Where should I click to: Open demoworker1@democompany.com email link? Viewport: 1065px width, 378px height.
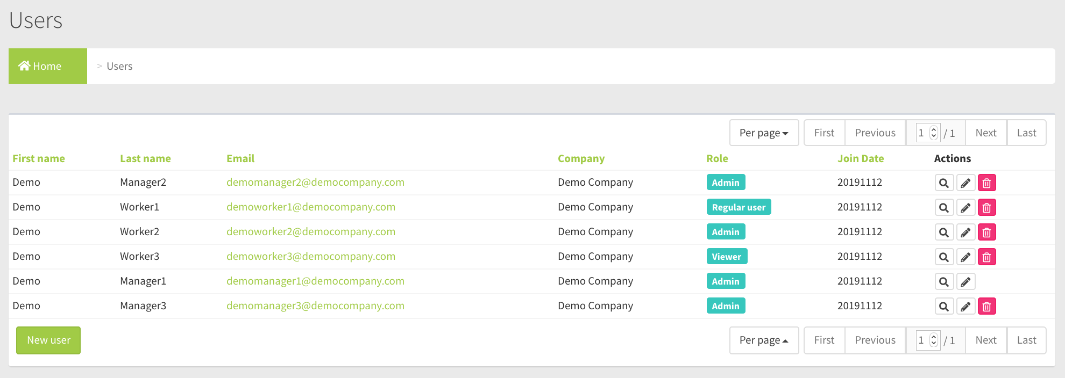coord(310,207)
